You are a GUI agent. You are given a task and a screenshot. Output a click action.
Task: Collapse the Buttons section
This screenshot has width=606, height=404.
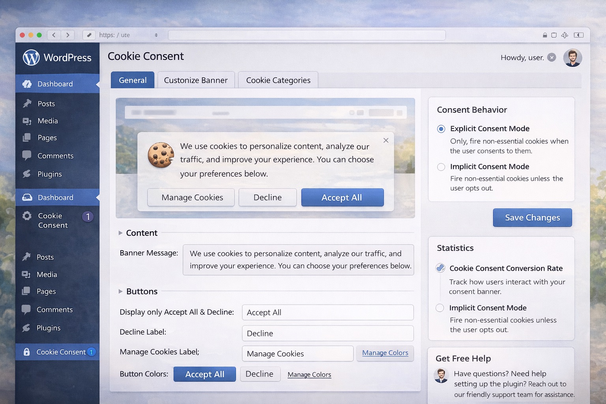[121, 292]
